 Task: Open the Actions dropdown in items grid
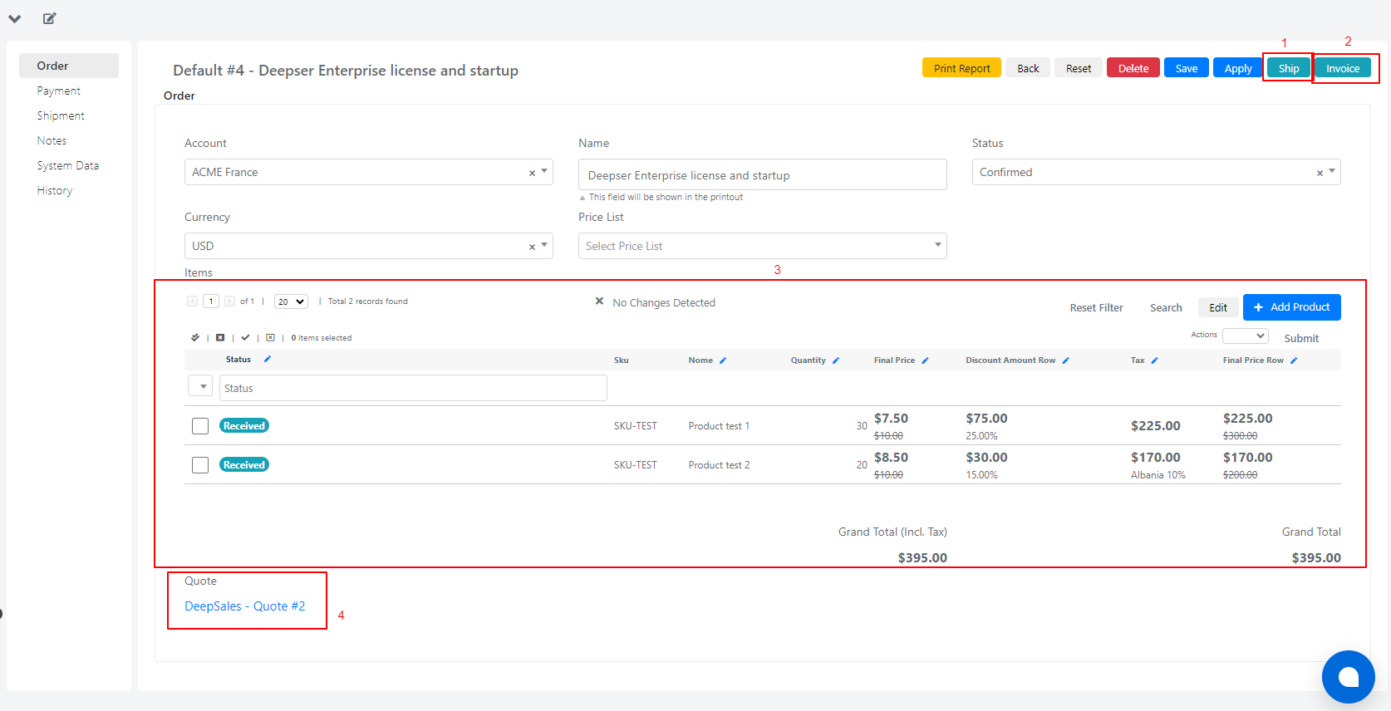(x=1245, y=336)
